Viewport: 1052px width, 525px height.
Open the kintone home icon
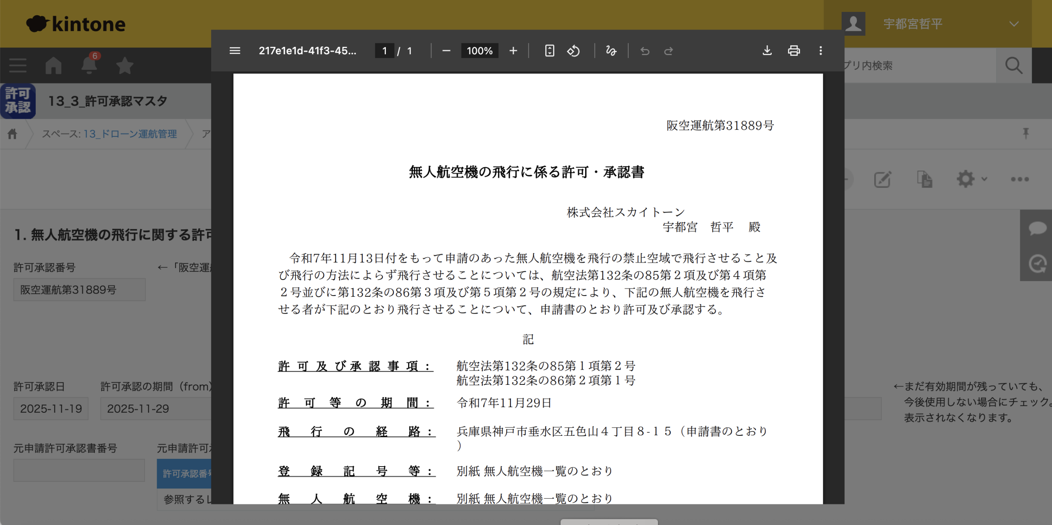coord(53,65)
